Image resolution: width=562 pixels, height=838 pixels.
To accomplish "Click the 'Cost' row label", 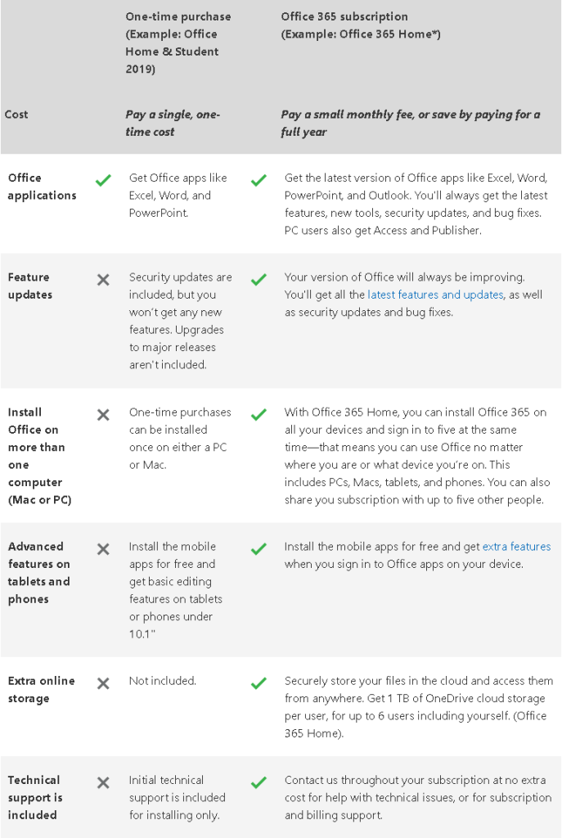I will point(16,115).
